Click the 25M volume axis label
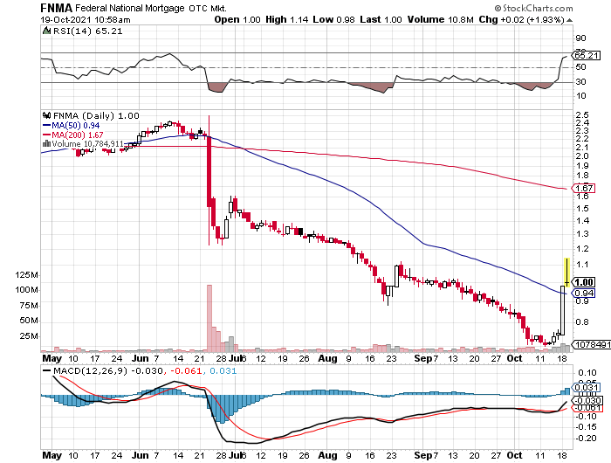 tap(29, 336)
